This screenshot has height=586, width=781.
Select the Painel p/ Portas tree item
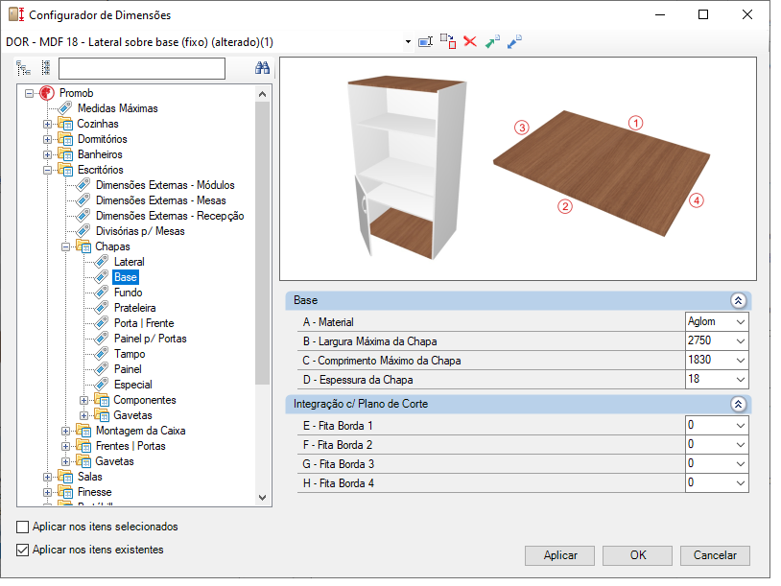click(x=150, y=339)
